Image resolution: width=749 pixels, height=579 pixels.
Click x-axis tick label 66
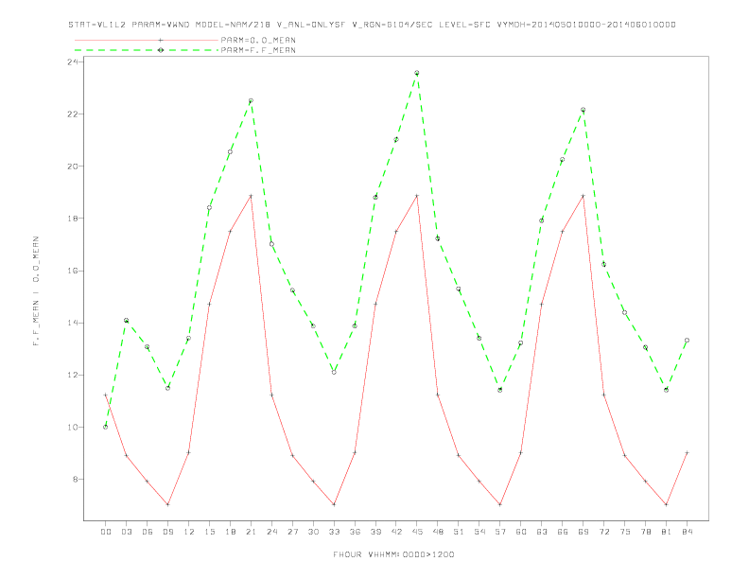click(563, 532)
